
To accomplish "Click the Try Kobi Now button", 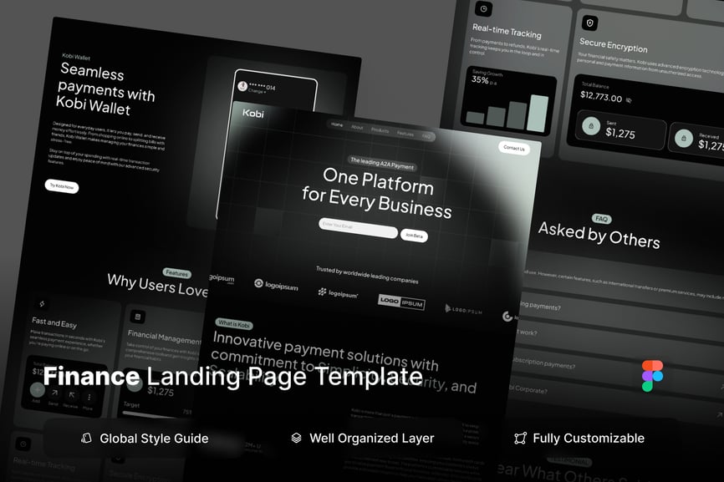I will 61,186.
